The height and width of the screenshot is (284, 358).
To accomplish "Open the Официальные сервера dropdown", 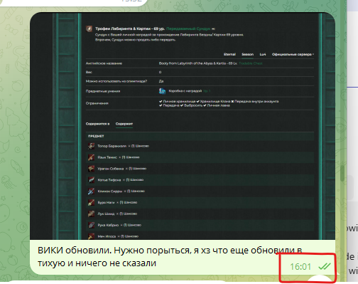I will pos(293,54).
